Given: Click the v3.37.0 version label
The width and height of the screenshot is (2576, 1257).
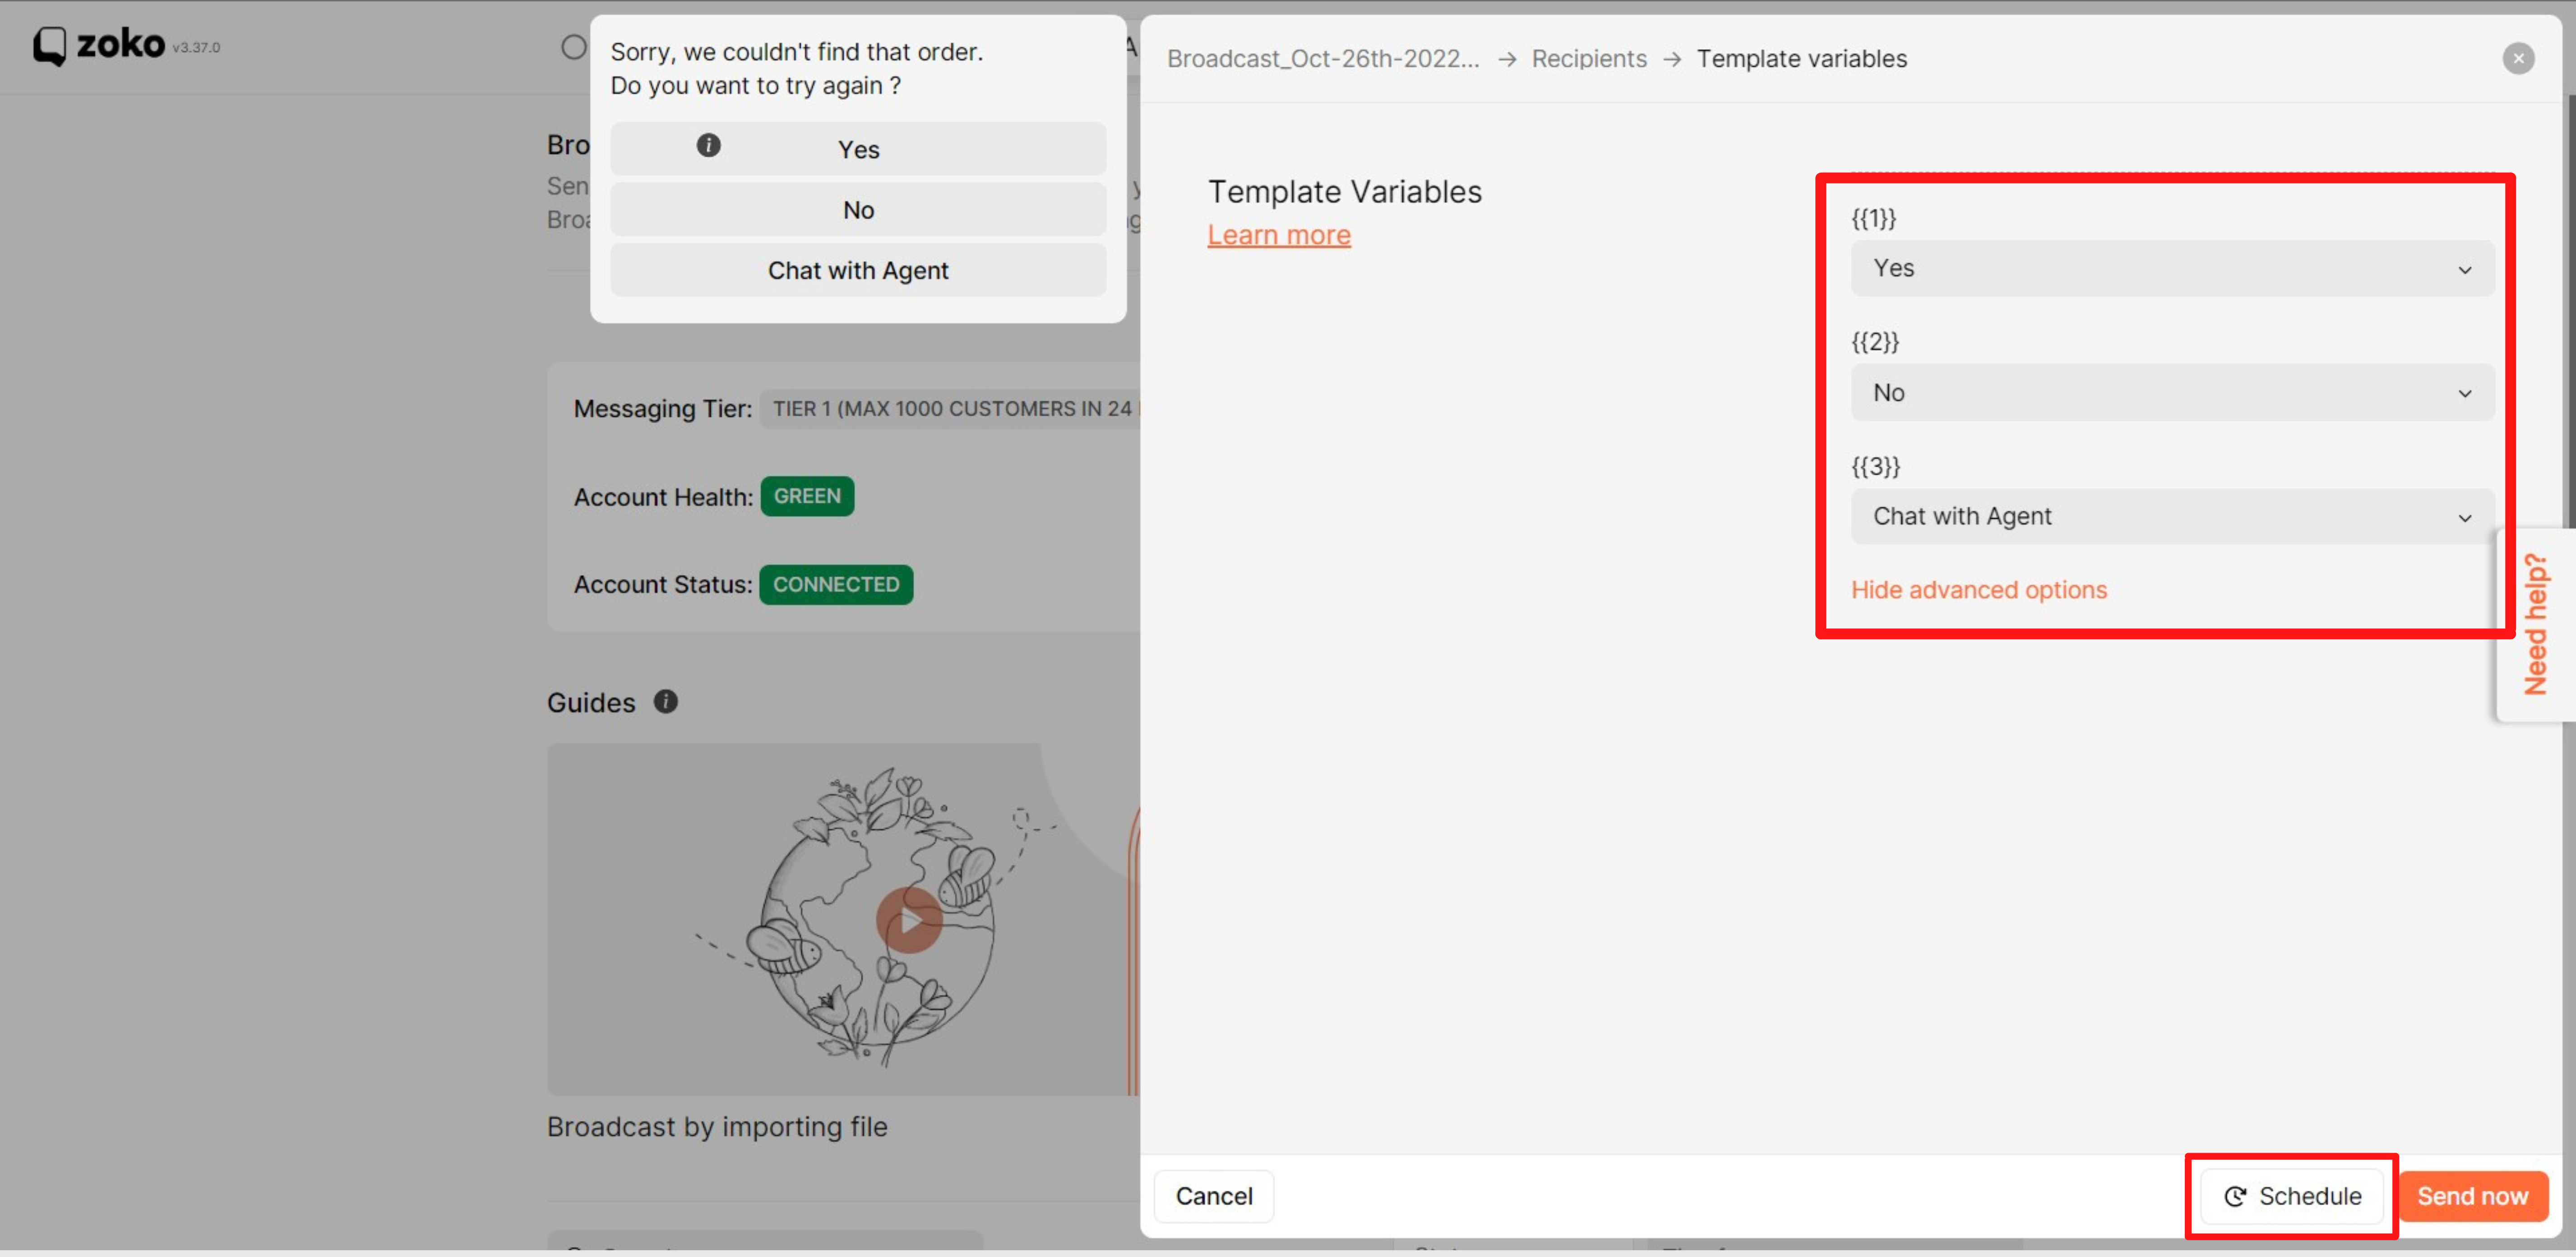Looking at the screenshot, I should [196, 47].
